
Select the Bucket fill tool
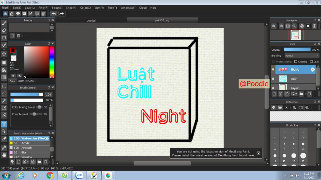click(x=4, y=70)
